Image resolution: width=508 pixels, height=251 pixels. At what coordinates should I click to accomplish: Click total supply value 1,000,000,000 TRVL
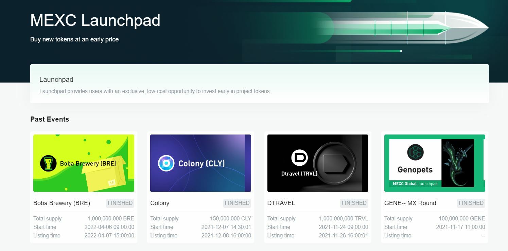[x=344, y=218]
